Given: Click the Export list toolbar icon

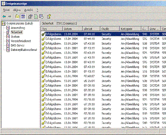Looking at the screenshot, I should 41,16.
